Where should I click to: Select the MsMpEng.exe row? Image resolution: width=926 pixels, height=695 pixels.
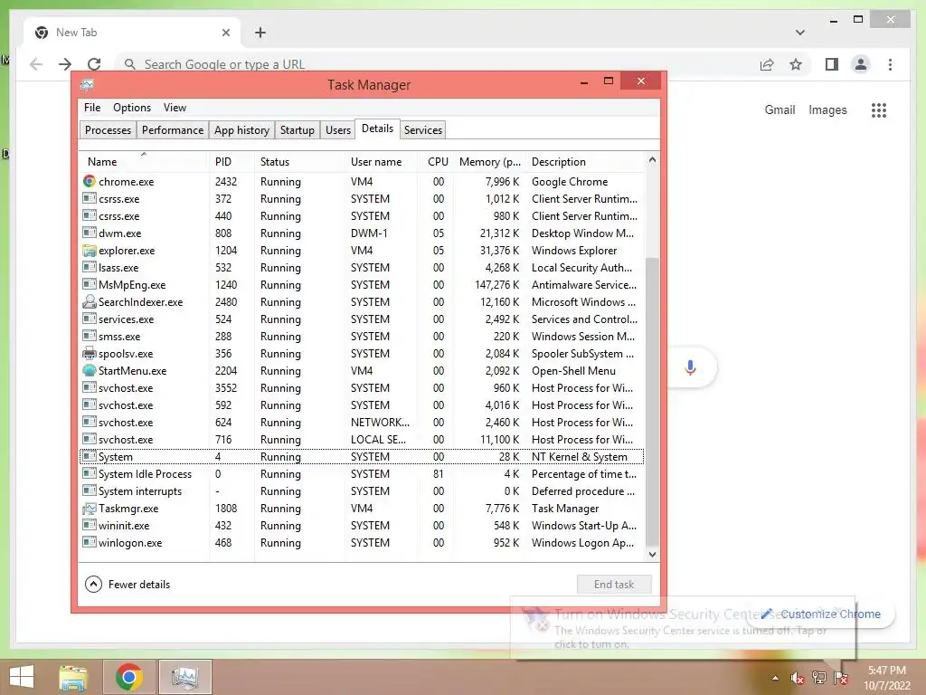click(362, 285)
